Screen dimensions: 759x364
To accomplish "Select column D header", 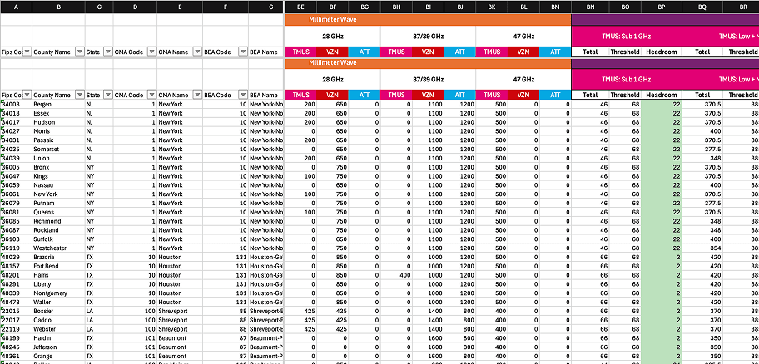I will [135, 7].
